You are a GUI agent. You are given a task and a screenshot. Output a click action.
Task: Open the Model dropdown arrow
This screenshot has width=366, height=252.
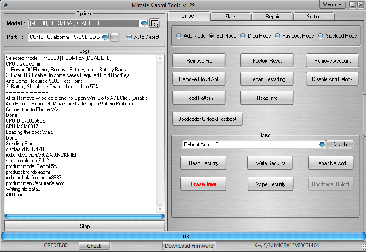[x=144, y=23]
